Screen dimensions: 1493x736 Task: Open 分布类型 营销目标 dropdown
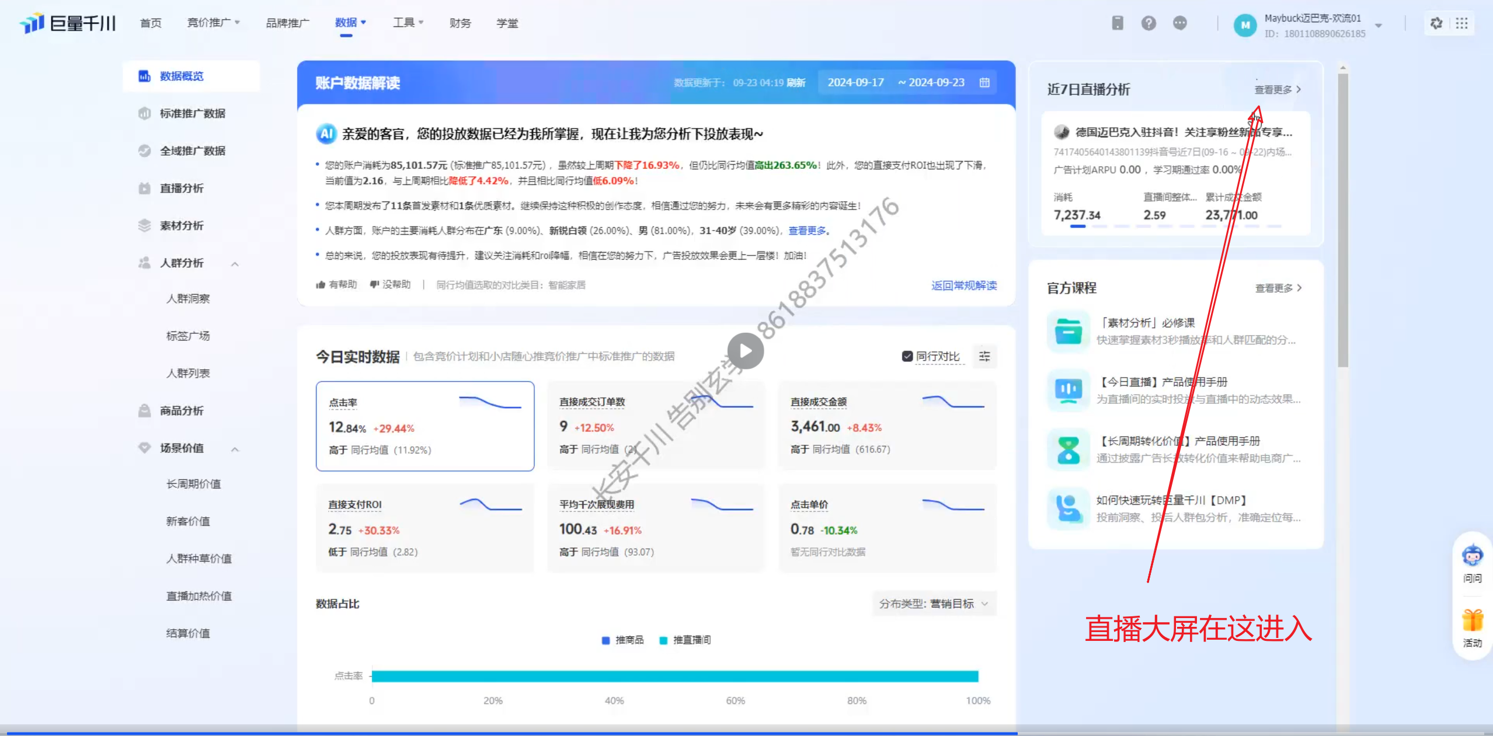(934, 604)
